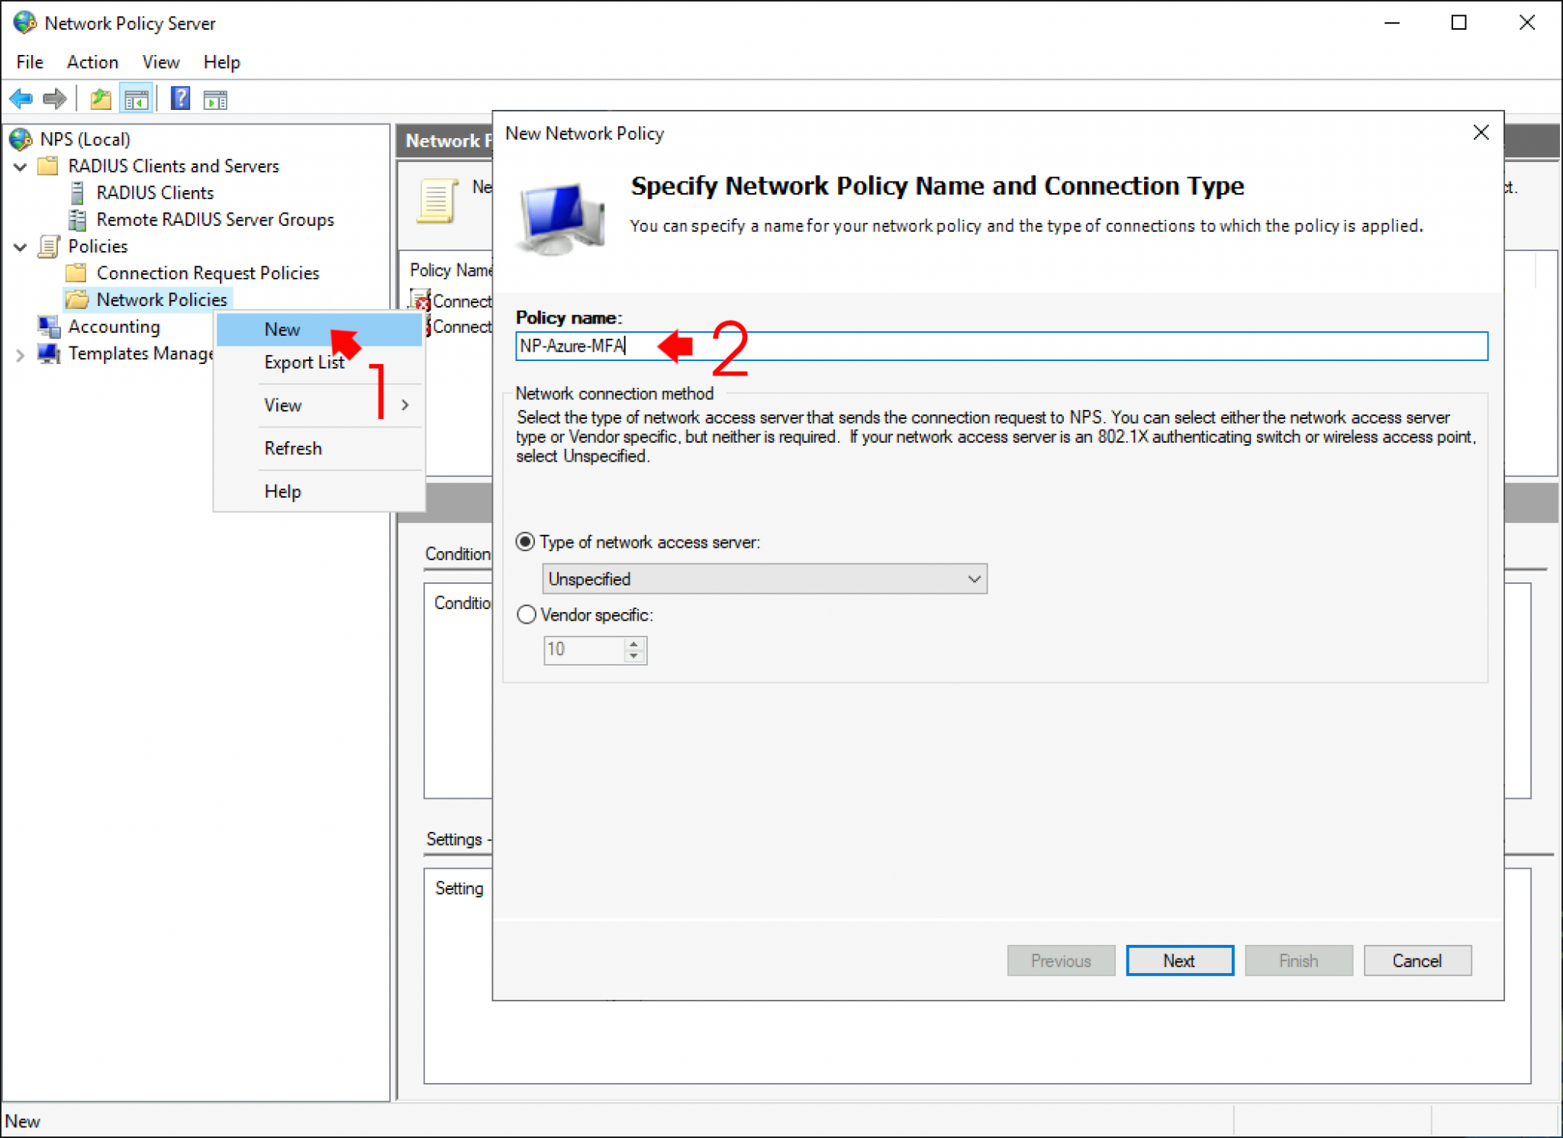Expand the Templates Management tree node
The height and width of the screenshot is (1138, 1563).
21,353
